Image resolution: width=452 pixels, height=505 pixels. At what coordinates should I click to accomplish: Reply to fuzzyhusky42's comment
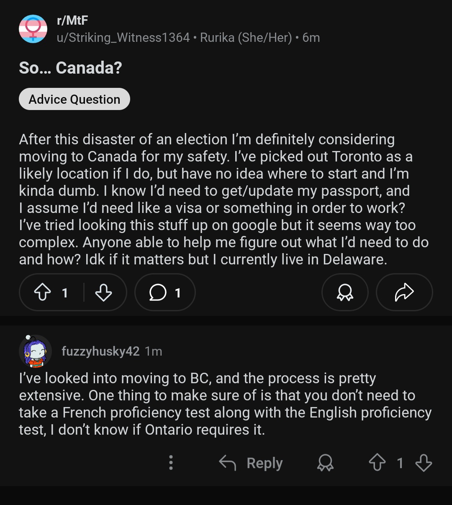[265, 463]
